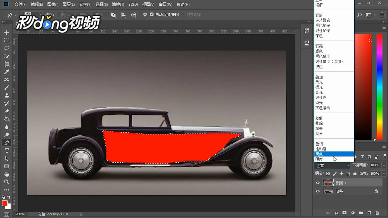The height and width of the screenshot is (218, 388).
Task: Add a layer style with fx
Action: 336,213
